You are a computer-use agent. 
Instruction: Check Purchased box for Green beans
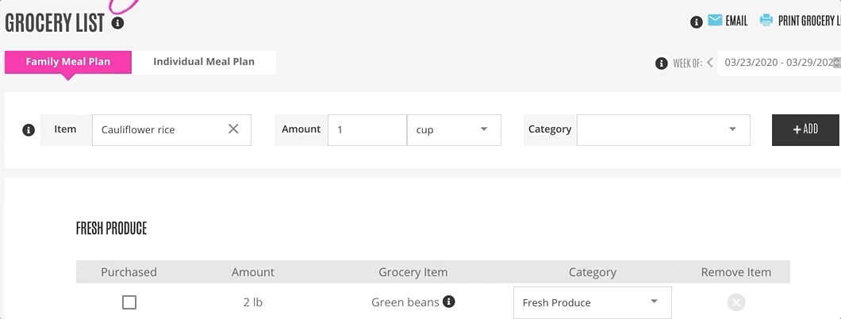click(129, 302)
